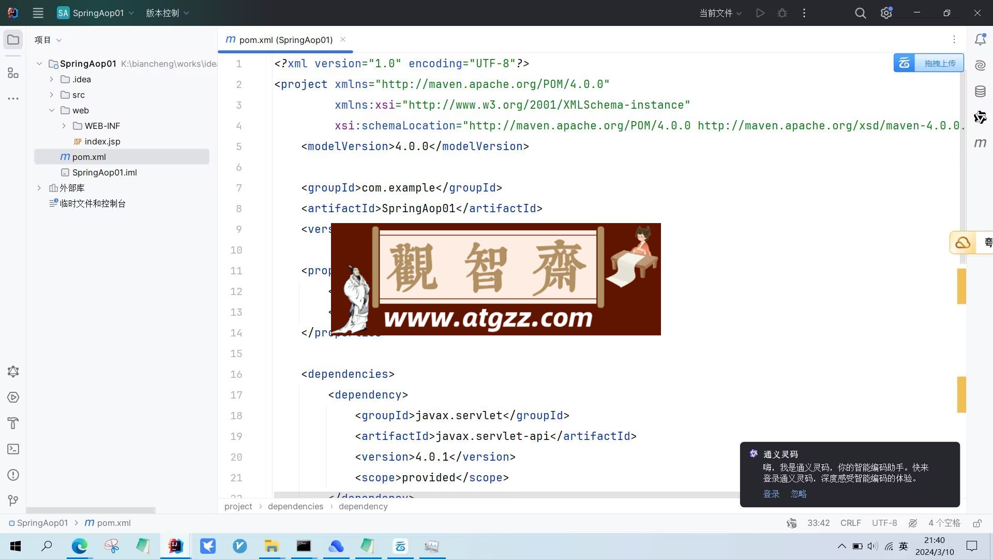Open the Structure tool window icon
Viewport: 993px width, 559px height.
[13, 73]
